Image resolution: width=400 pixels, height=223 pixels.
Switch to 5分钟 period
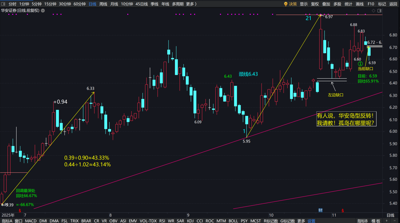tap(37, 4)
